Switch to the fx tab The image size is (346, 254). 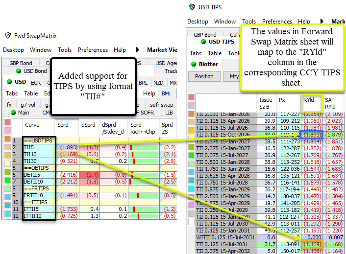[9, 105]
